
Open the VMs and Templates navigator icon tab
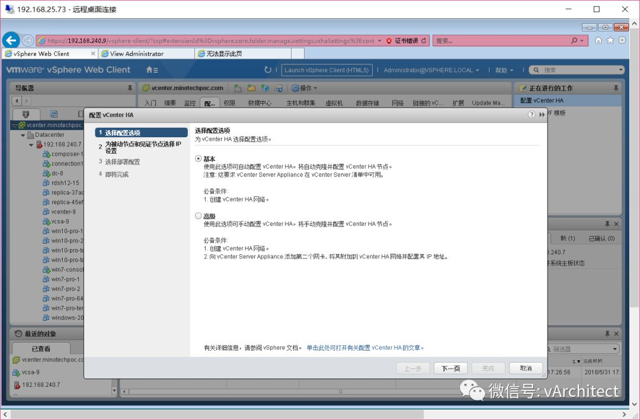53,114
